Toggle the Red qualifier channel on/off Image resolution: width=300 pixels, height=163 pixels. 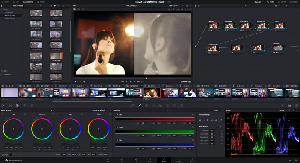[x=117, y=114]
